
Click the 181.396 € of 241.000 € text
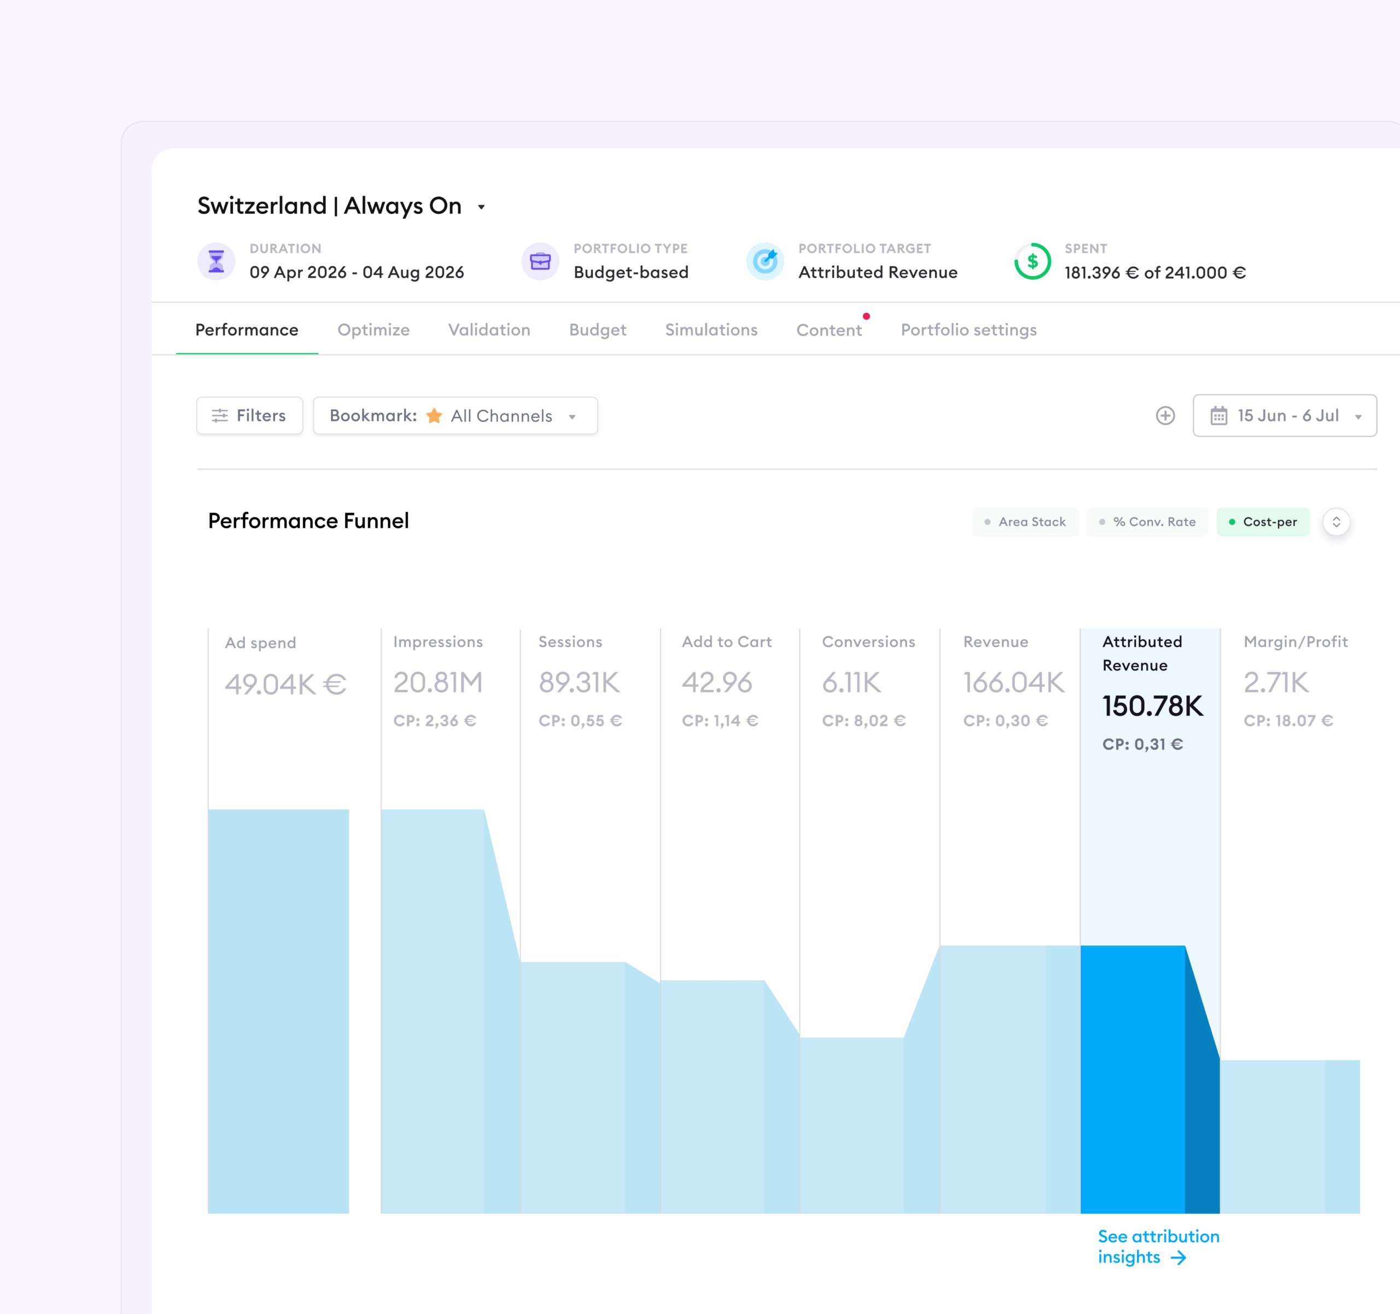pyautogui.click(x=1155, y=272)
